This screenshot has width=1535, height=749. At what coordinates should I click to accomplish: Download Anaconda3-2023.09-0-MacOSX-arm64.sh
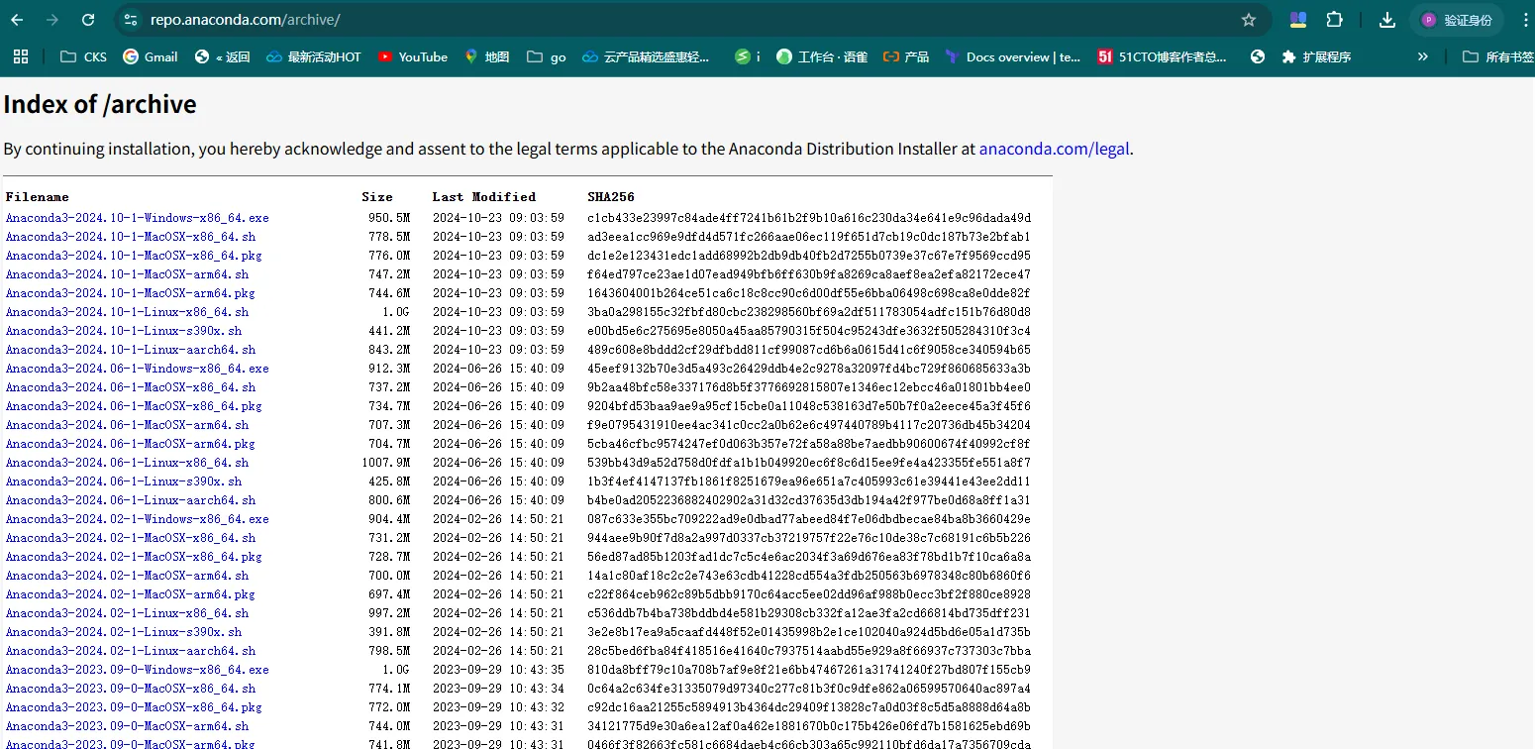tap(128, 726)
